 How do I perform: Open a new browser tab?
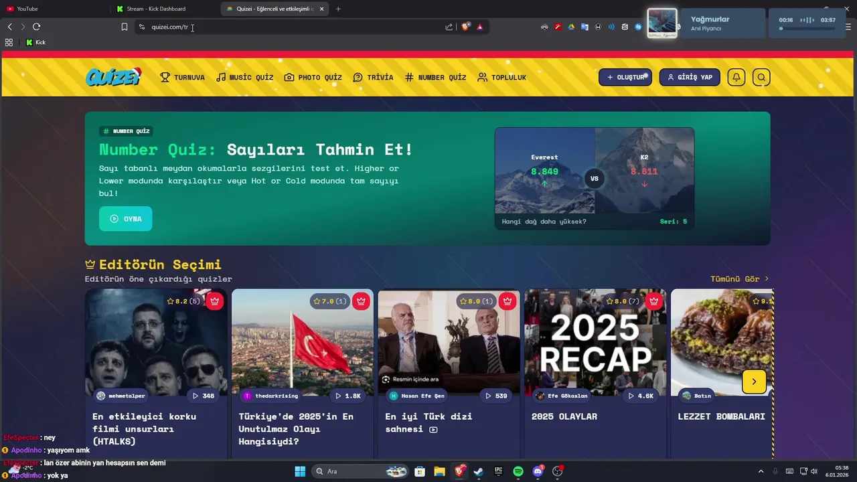[x=338, y=9]
